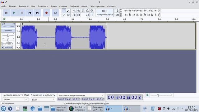Click the Zoom In magnifier
This screenshot has width=199, height=112.
pyautogui.click(x=74, y=11)
